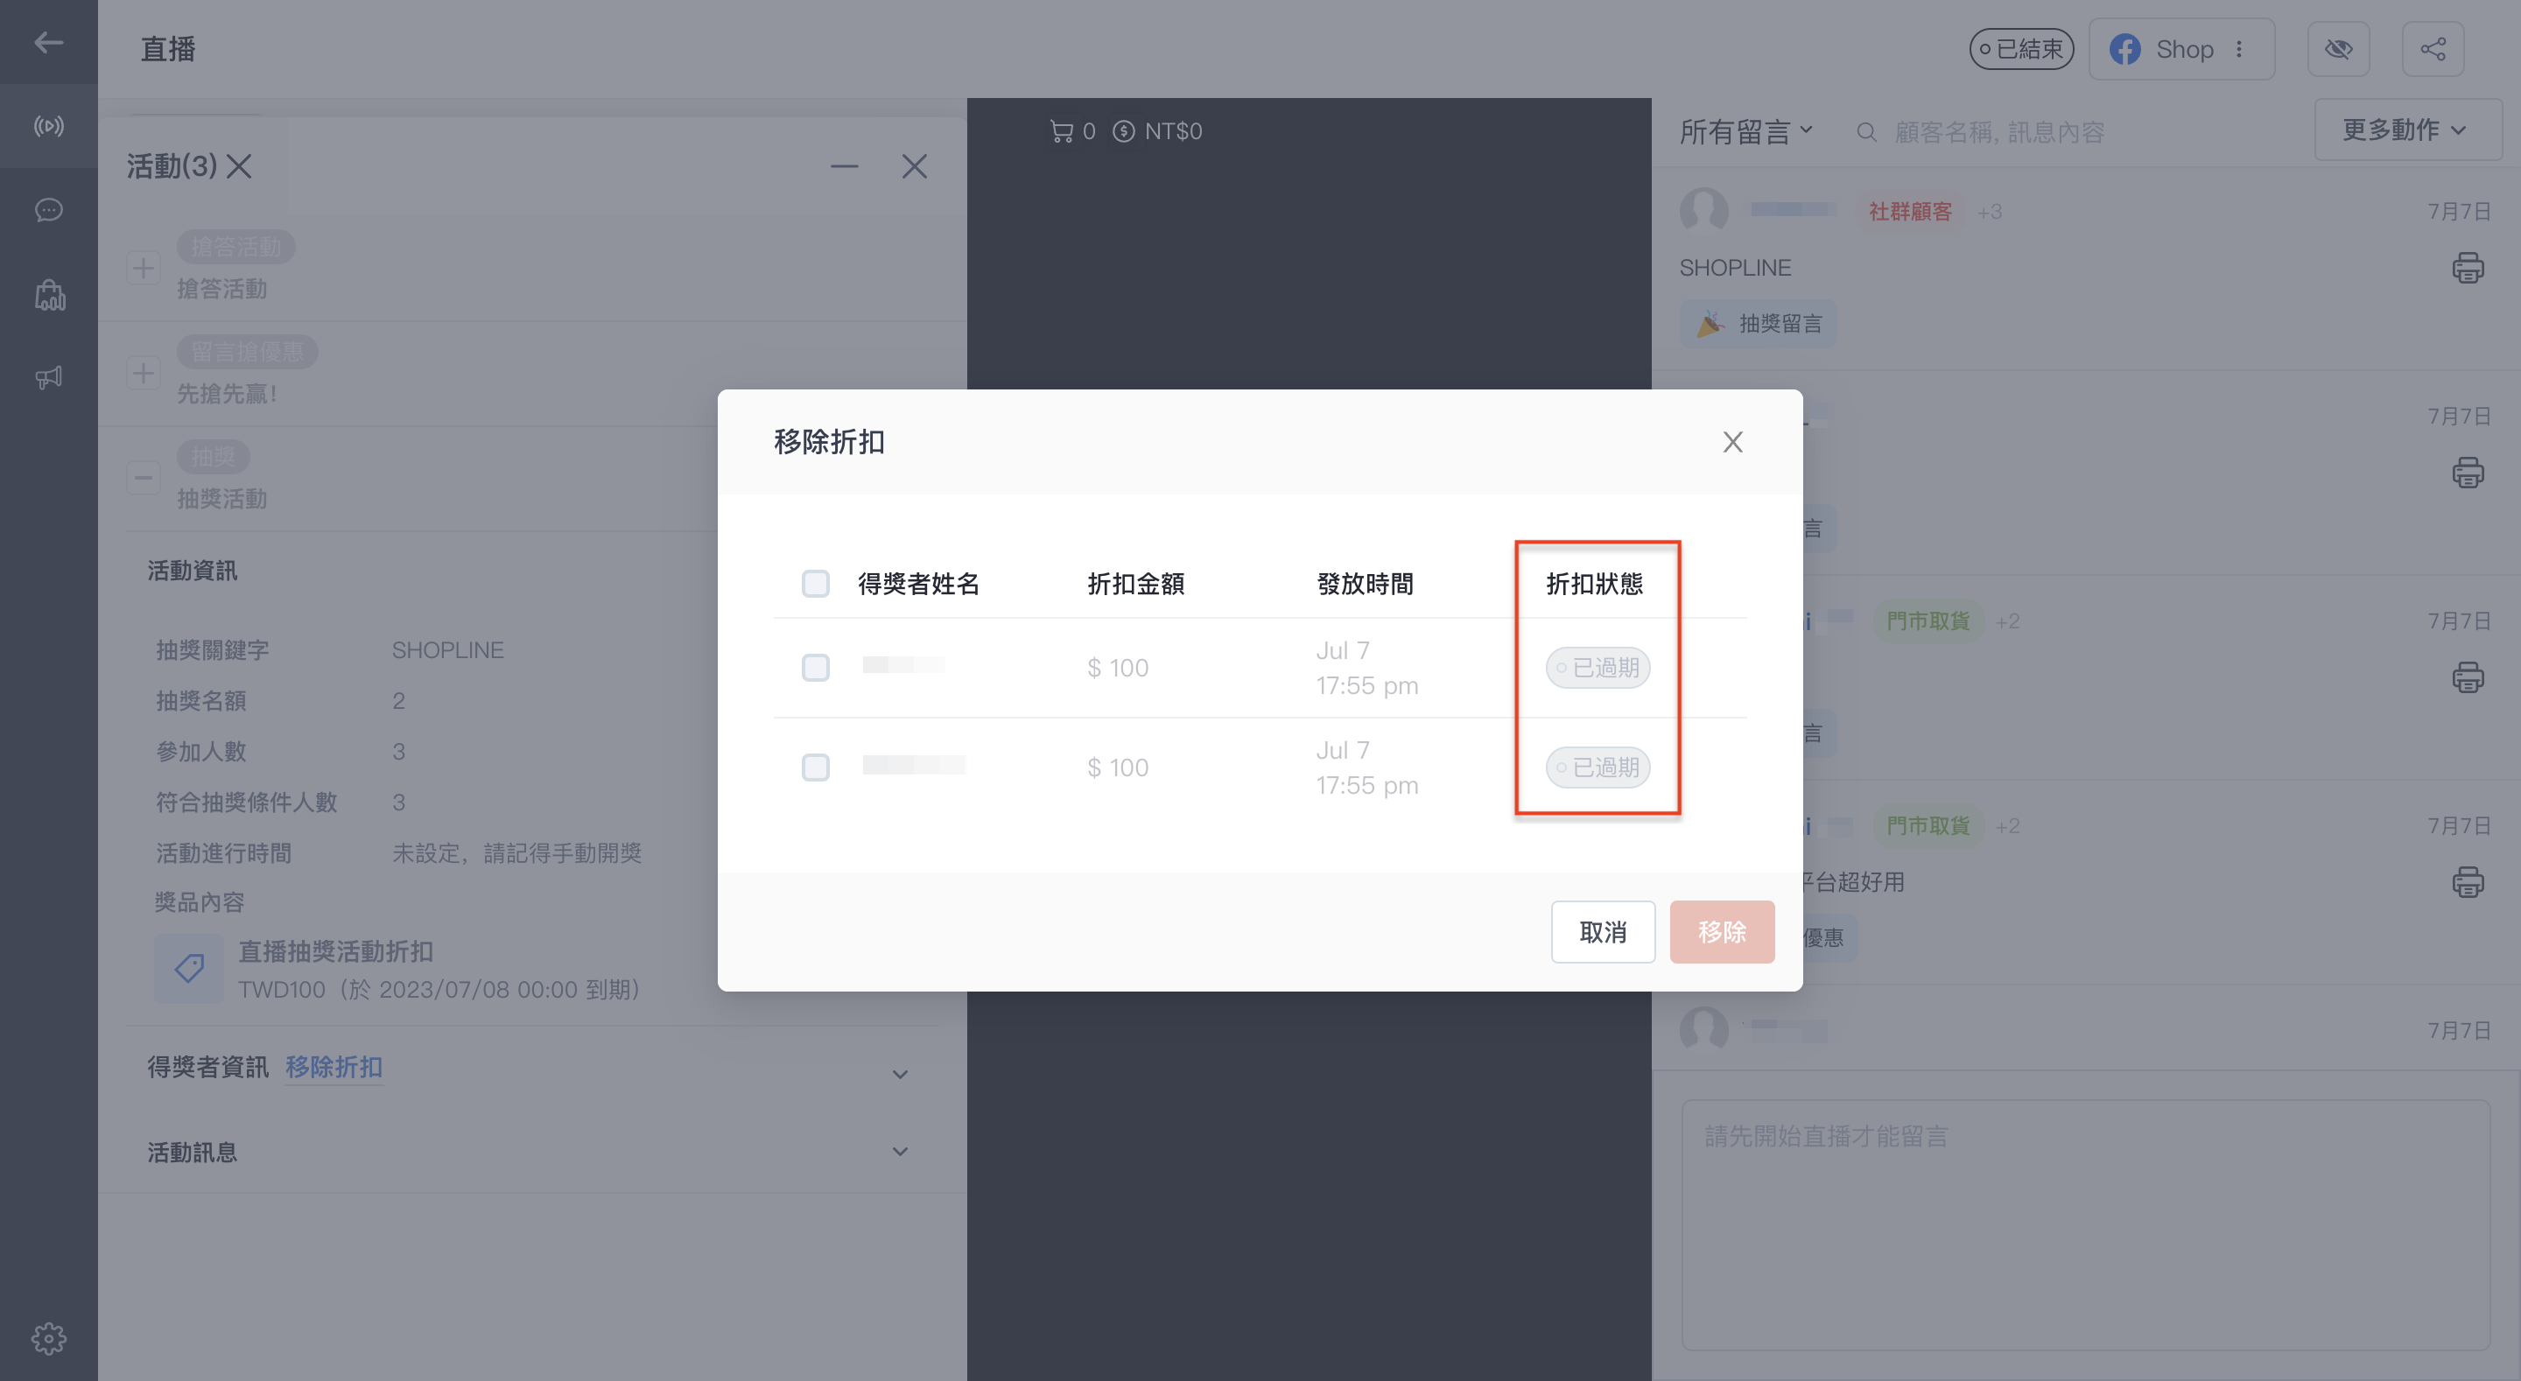Image resolution: width=2521 pixels, height=1381 pixels.
Task: Close the 移除折扣 dialog with X
Action: point(1732,442)
